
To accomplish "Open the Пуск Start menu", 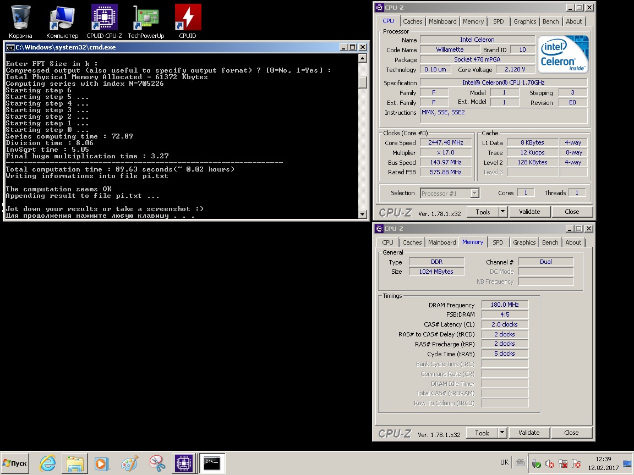I will pyautogui.click(x=15, y=463).
